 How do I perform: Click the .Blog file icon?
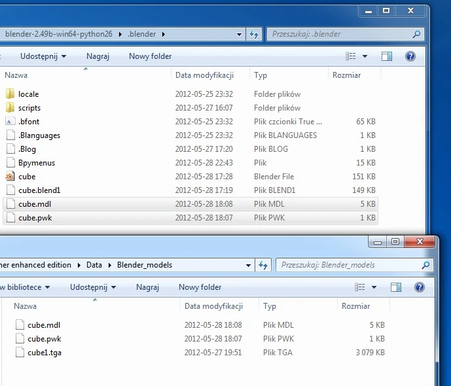10,149
